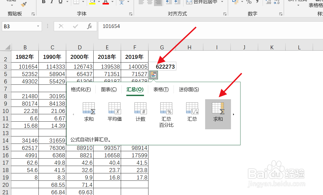Click the Quick Analysis button next to G3
This screenshot has width=323, height=195.
(x=153, y=75)
